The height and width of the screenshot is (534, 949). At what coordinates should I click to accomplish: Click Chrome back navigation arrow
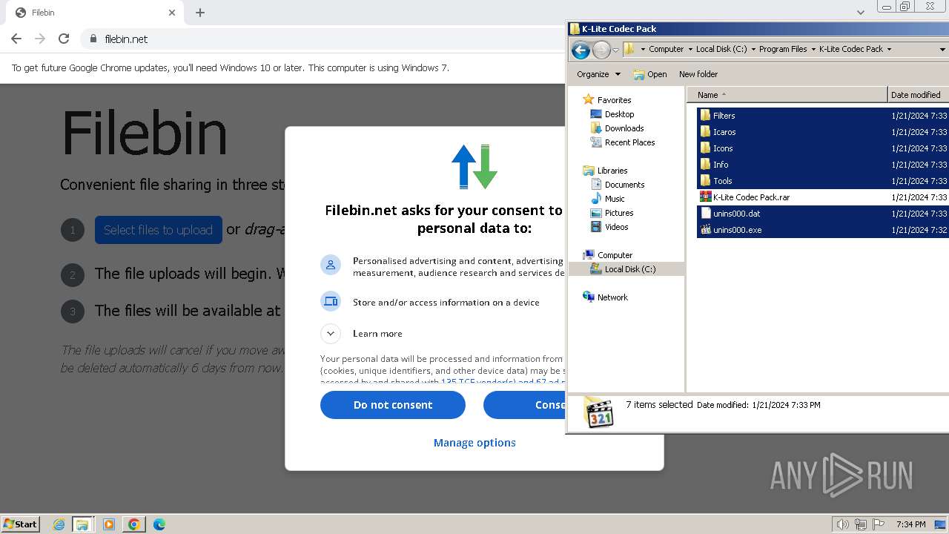point(16,39)
